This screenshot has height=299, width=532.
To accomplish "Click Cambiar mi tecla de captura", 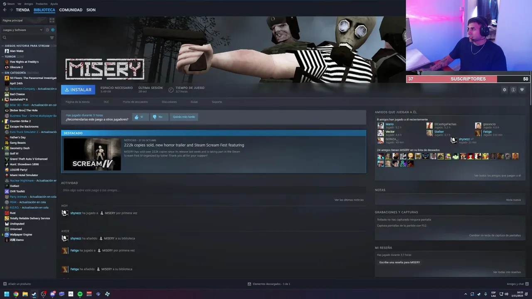I will [x=495, y=235].
